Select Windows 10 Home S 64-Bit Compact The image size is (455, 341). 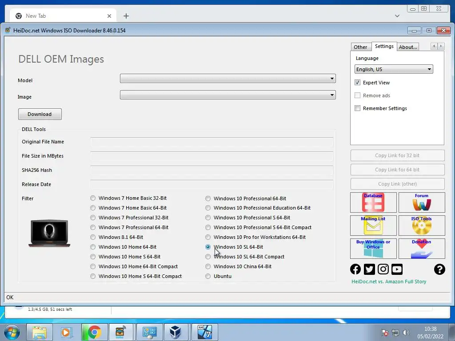tap(93, 276)
